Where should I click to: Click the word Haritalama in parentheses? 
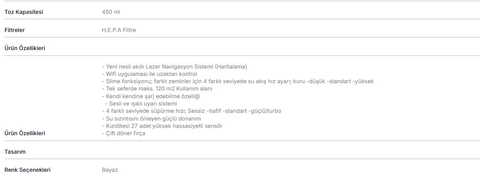click(x=231, y=67)
